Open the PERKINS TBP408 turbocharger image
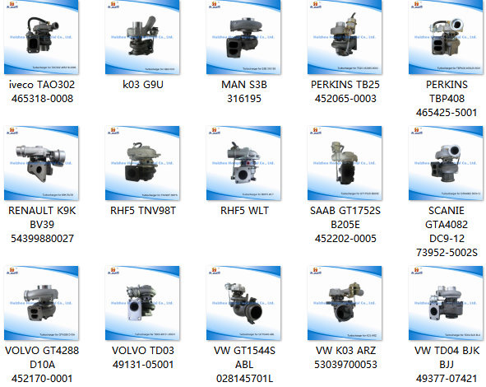The image size is (486, 387). point(446,37)
